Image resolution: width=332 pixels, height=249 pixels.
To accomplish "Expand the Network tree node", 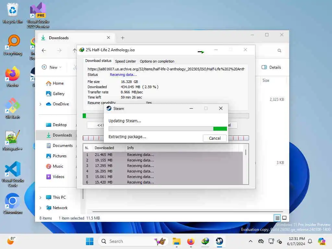I will [x=40, y=208].
